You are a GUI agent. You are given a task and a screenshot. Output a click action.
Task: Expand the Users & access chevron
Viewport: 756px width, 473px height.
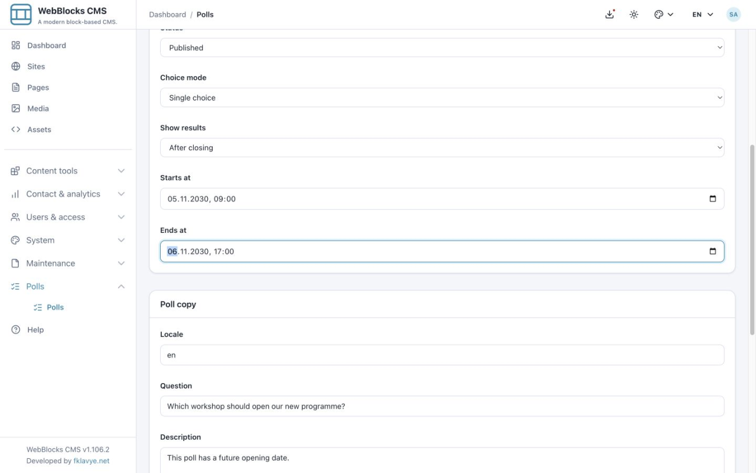click(x=121, y=217)
